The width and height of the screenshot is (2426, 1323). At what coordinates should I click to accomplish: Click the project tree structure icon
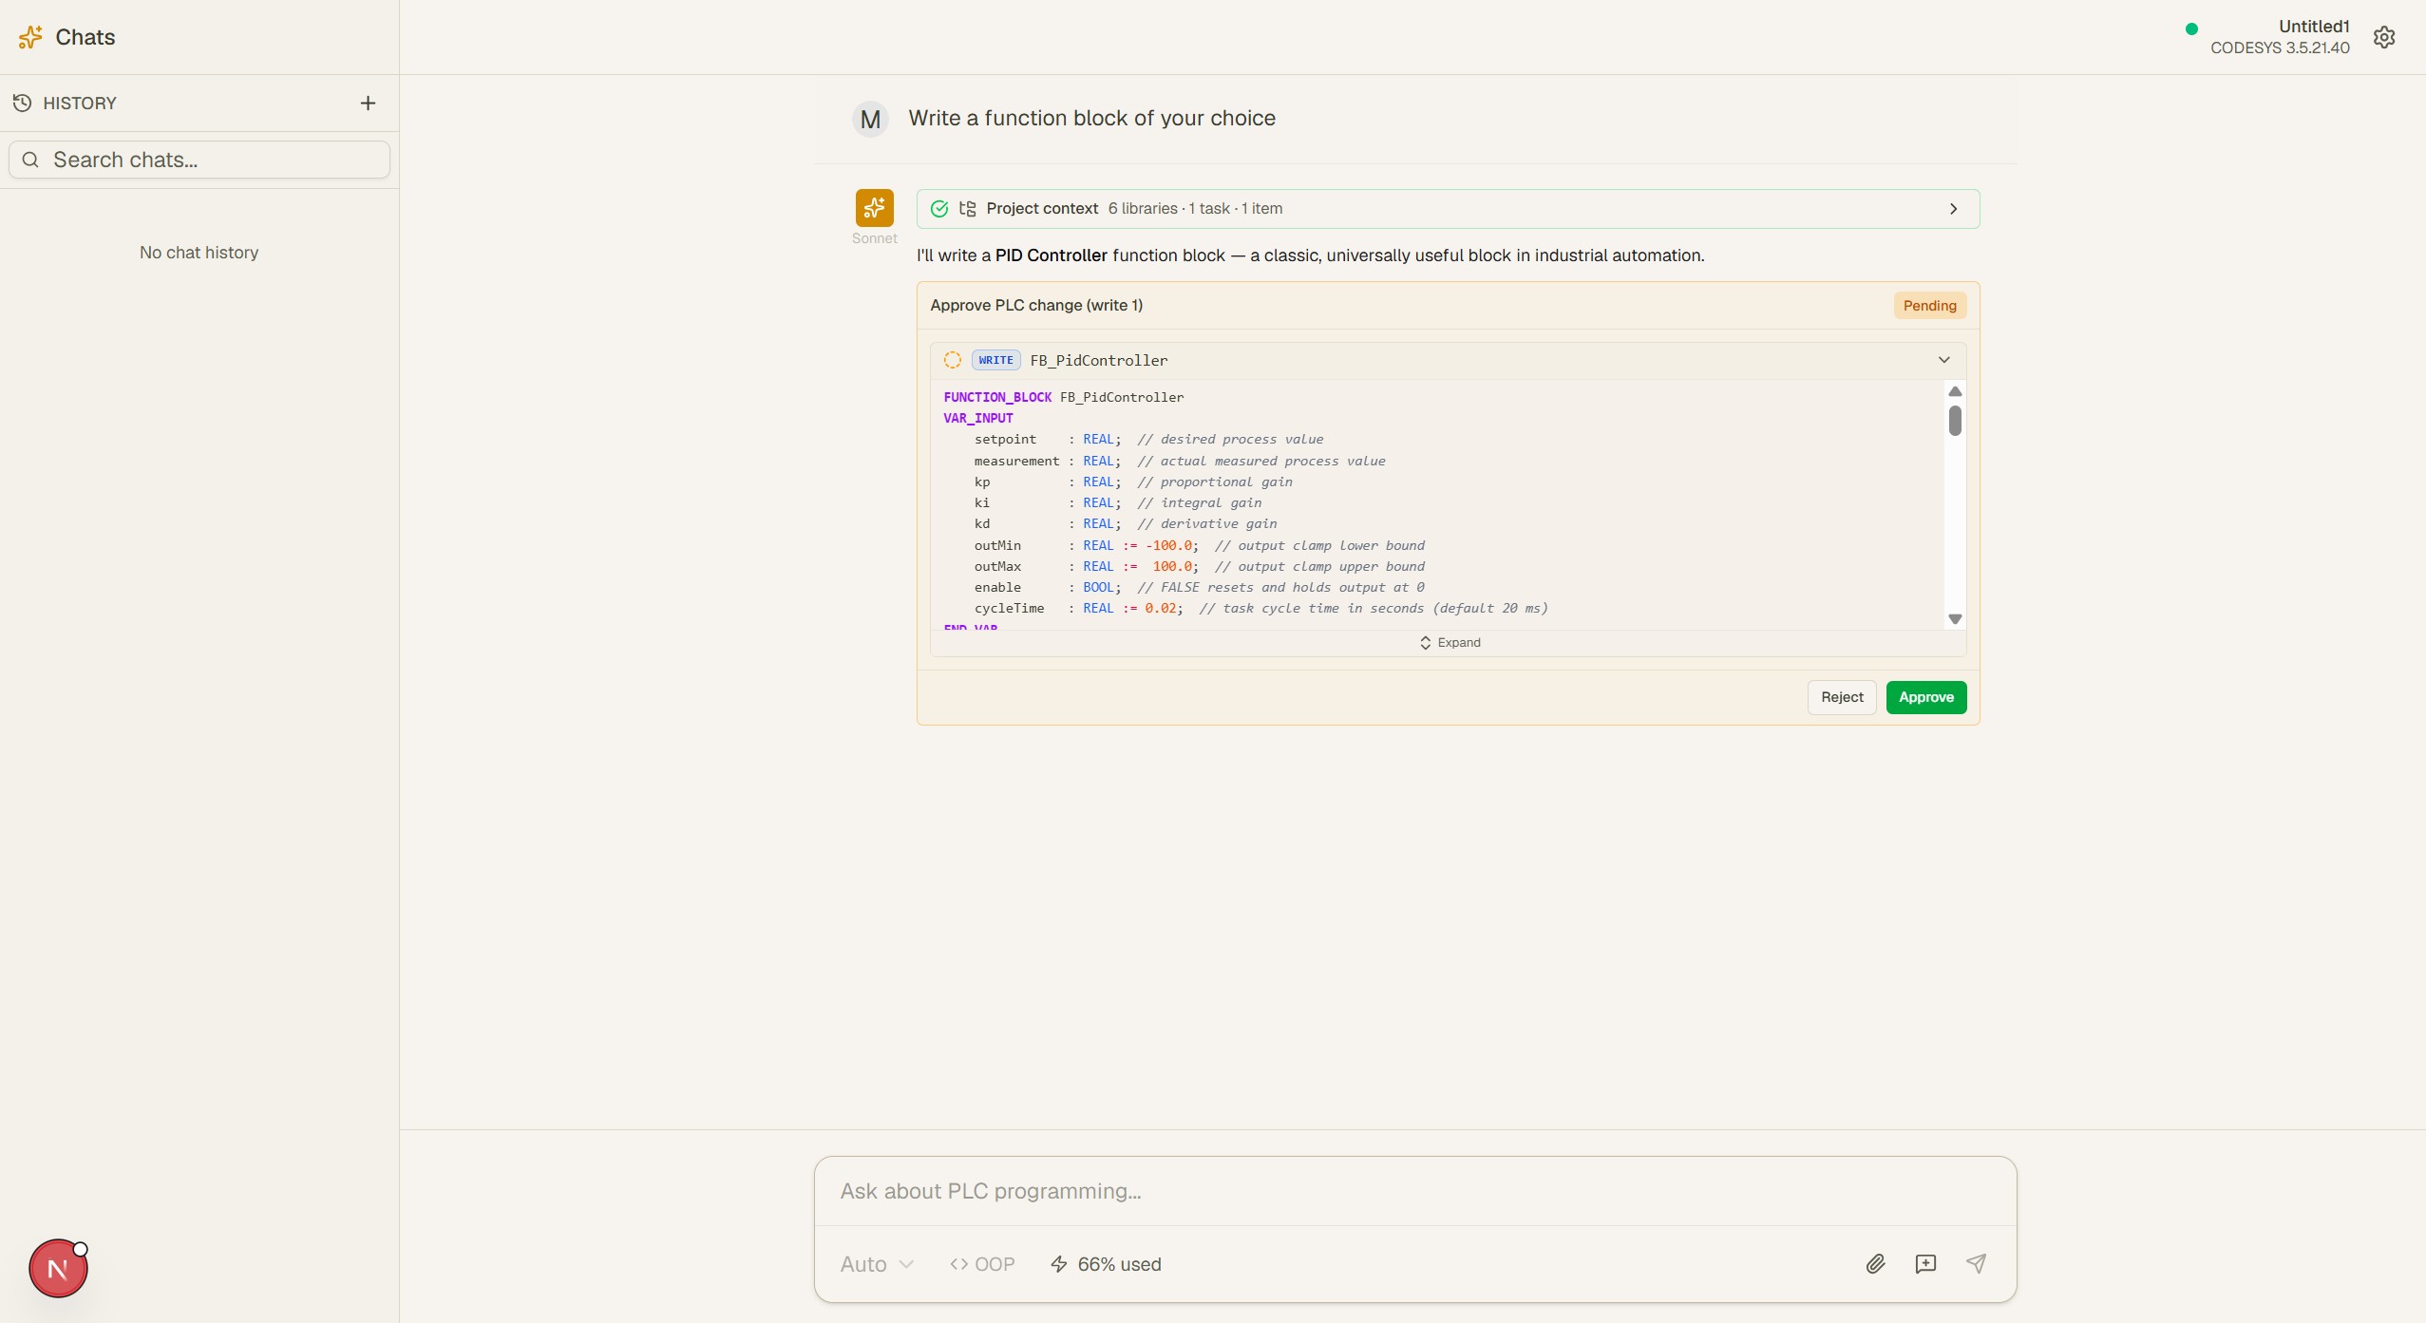click(x=968, y=209)
